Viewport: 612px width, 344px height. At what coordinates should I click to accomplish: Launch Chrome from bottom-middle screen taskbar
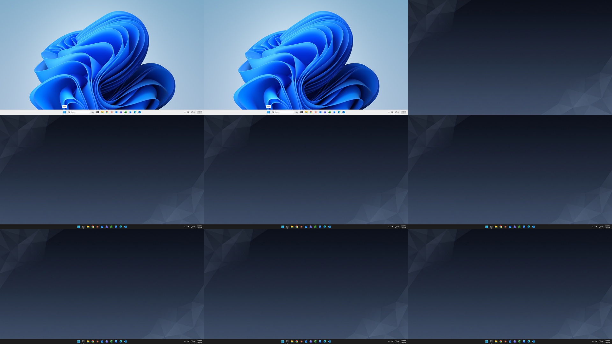tap(297, 341)
